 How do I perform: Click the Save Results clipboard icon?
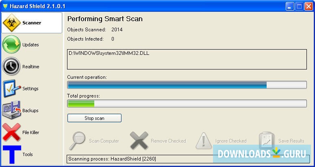(x=267, y=140)
